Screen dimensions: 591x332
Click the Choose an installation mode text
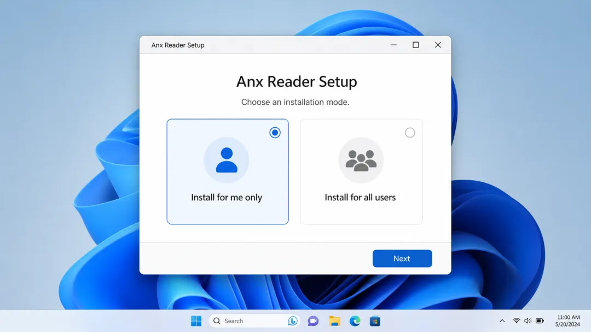pyautogui.click(x=295, y=102)
